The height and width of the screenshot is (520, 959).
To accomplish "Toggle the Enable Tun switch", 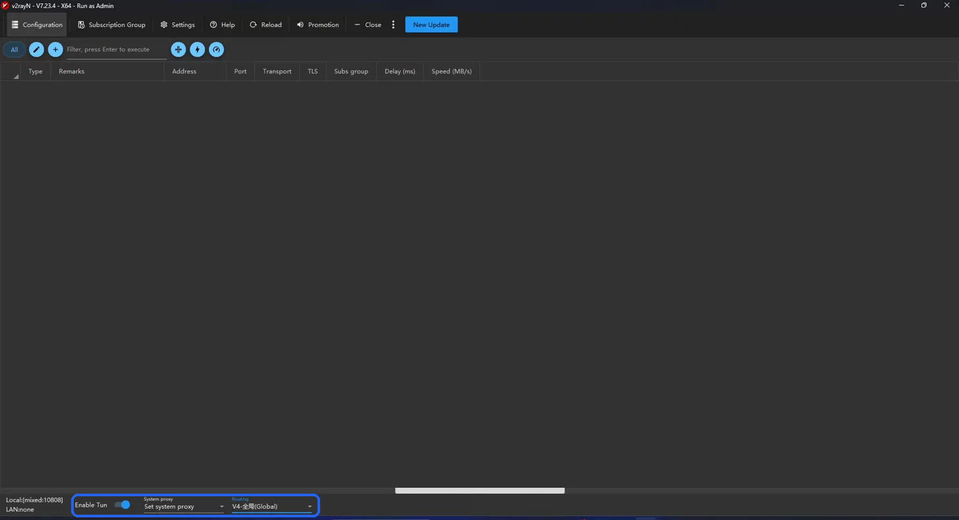I will pos(123,505).
